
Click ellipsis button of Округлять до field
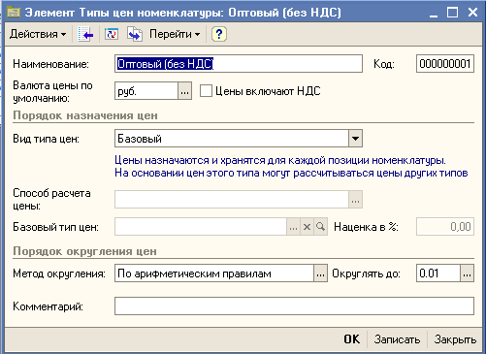coord(467,274)
